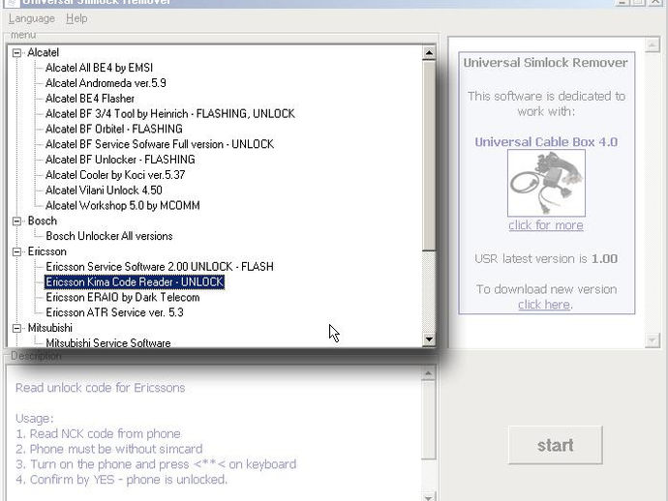
Task: Select Alcatel BF Orbitel - FLASHING
Action: [113, 129]
